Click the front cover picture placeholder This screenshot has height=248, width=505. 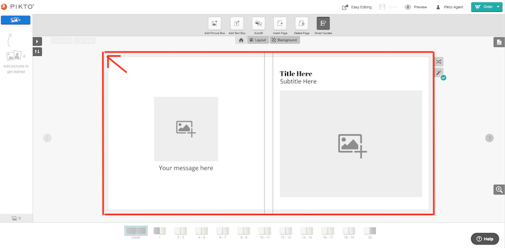pyautogui.click(x=351, y=144)
